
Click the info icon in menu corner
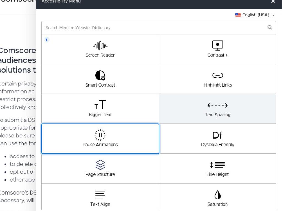coord(47,40)
